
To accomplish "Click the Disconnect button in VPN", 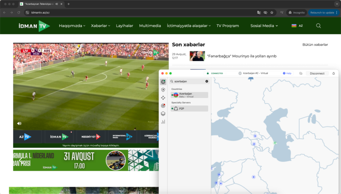I will [317, 73].
